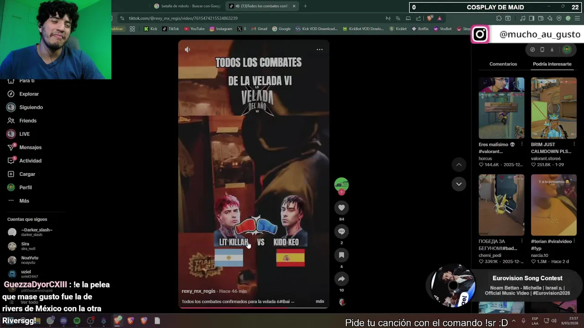The height and width of the screenshot is (328, 584).
Task: Open the TikTok bookmark
Action: (171, 29)
